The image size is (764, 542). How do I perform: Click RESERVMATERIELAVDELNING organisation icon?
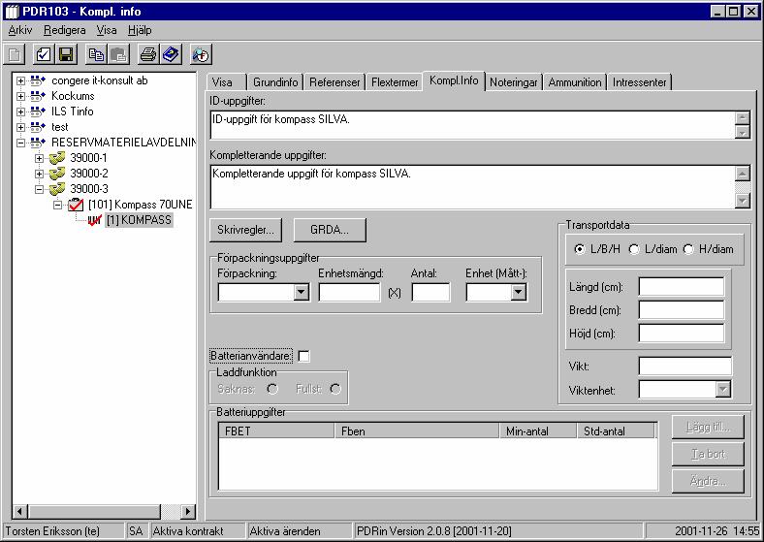point(38,143)
